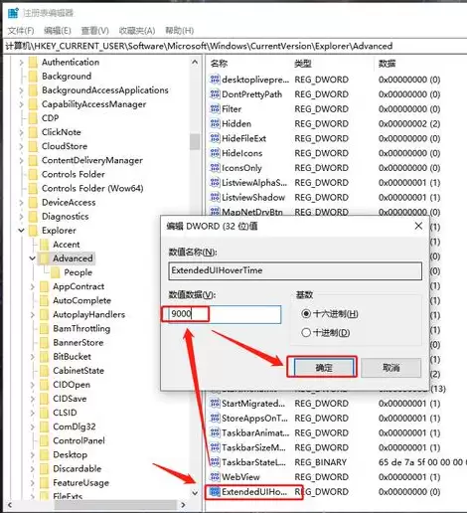
Task: Click the value data field containing 9000
Action: point(225,314)
